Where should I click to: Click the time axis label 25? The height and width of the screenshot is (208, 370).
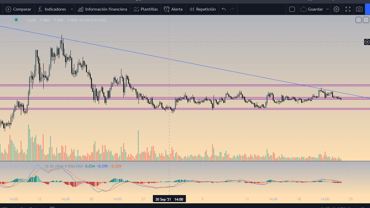pos(351,199)
